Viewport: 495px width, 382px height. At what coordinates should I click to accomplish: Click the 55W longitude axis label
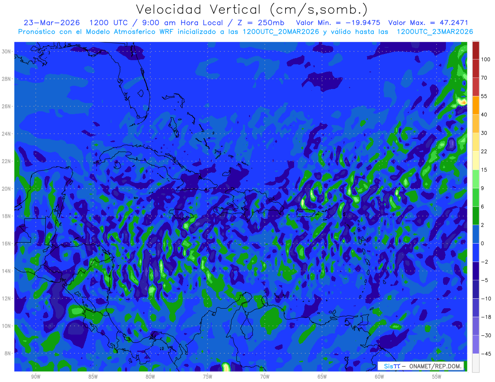[x=437, y=377]
